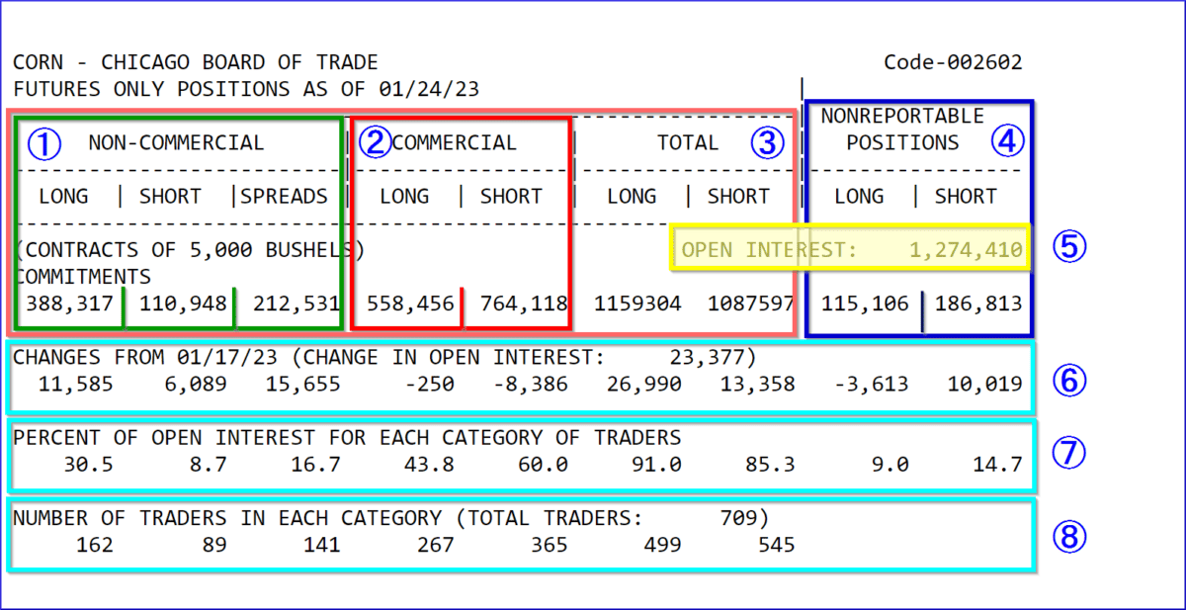The width and height of the screenshot is (1186, 610).
Task: Select the CORN - CHICAGO BOARD OF TRADE title
Action: point(195,61)
